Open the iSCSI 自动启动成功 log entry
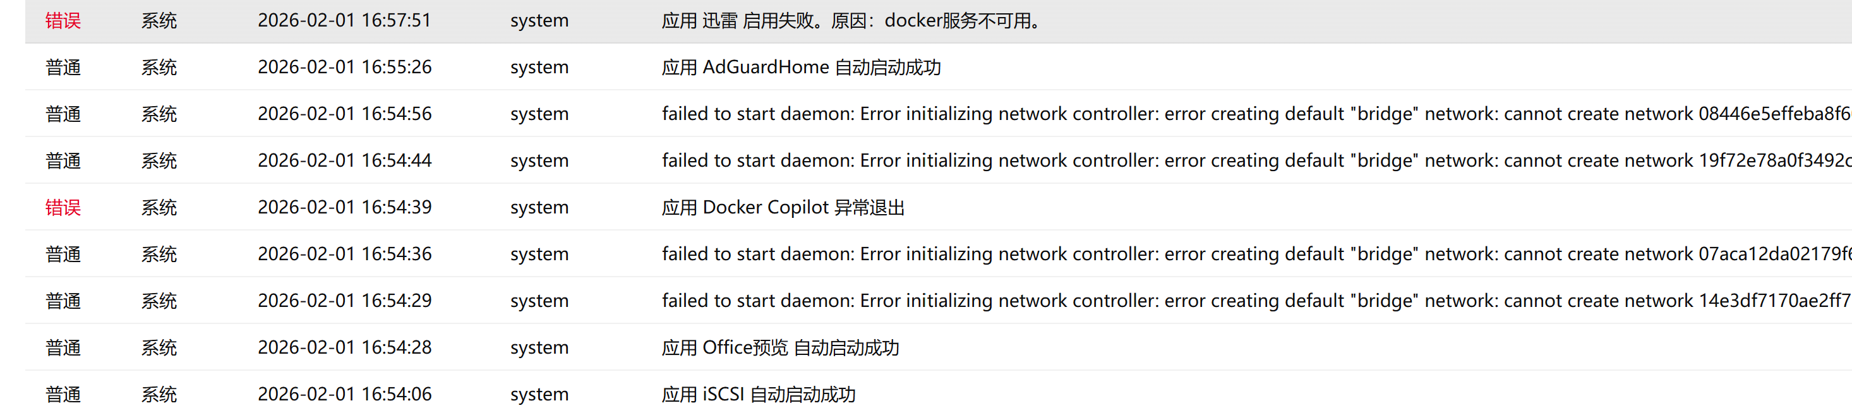This screenshot has height=408, width=1852. (x=759, y=394)
